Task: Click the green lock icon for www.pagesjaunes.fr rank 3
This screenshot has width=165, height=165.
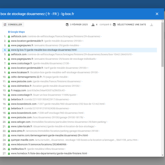Action: 9,46
